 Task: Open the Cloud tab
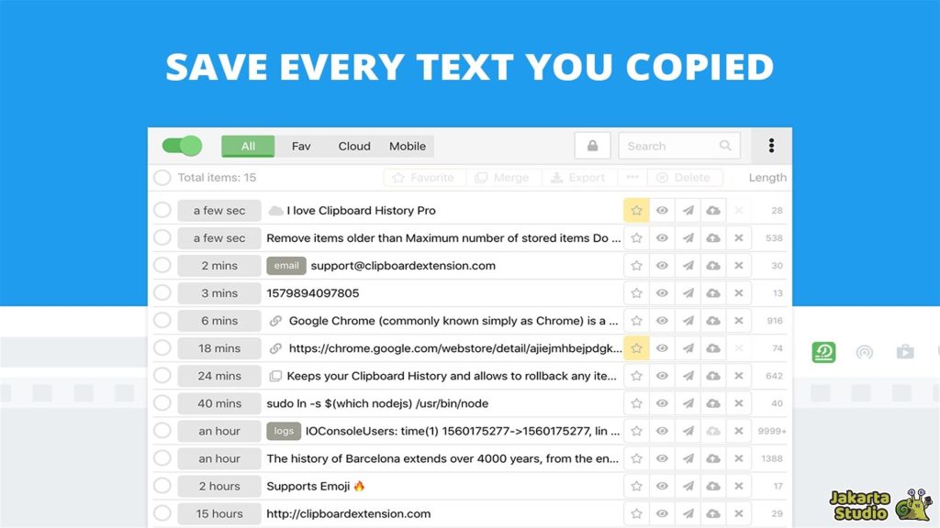point(354,146)
